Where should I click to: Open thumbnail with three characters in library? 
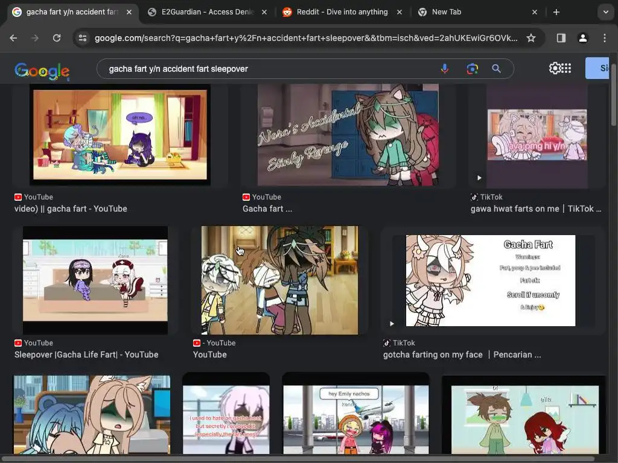(280, 280)
